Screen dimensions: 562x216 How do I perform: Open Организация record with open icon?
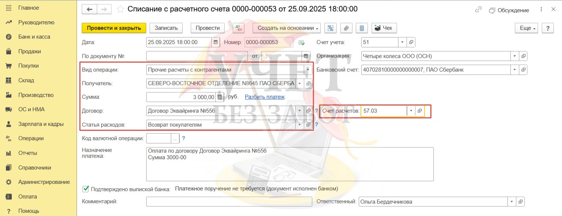[x=523, y=56]
